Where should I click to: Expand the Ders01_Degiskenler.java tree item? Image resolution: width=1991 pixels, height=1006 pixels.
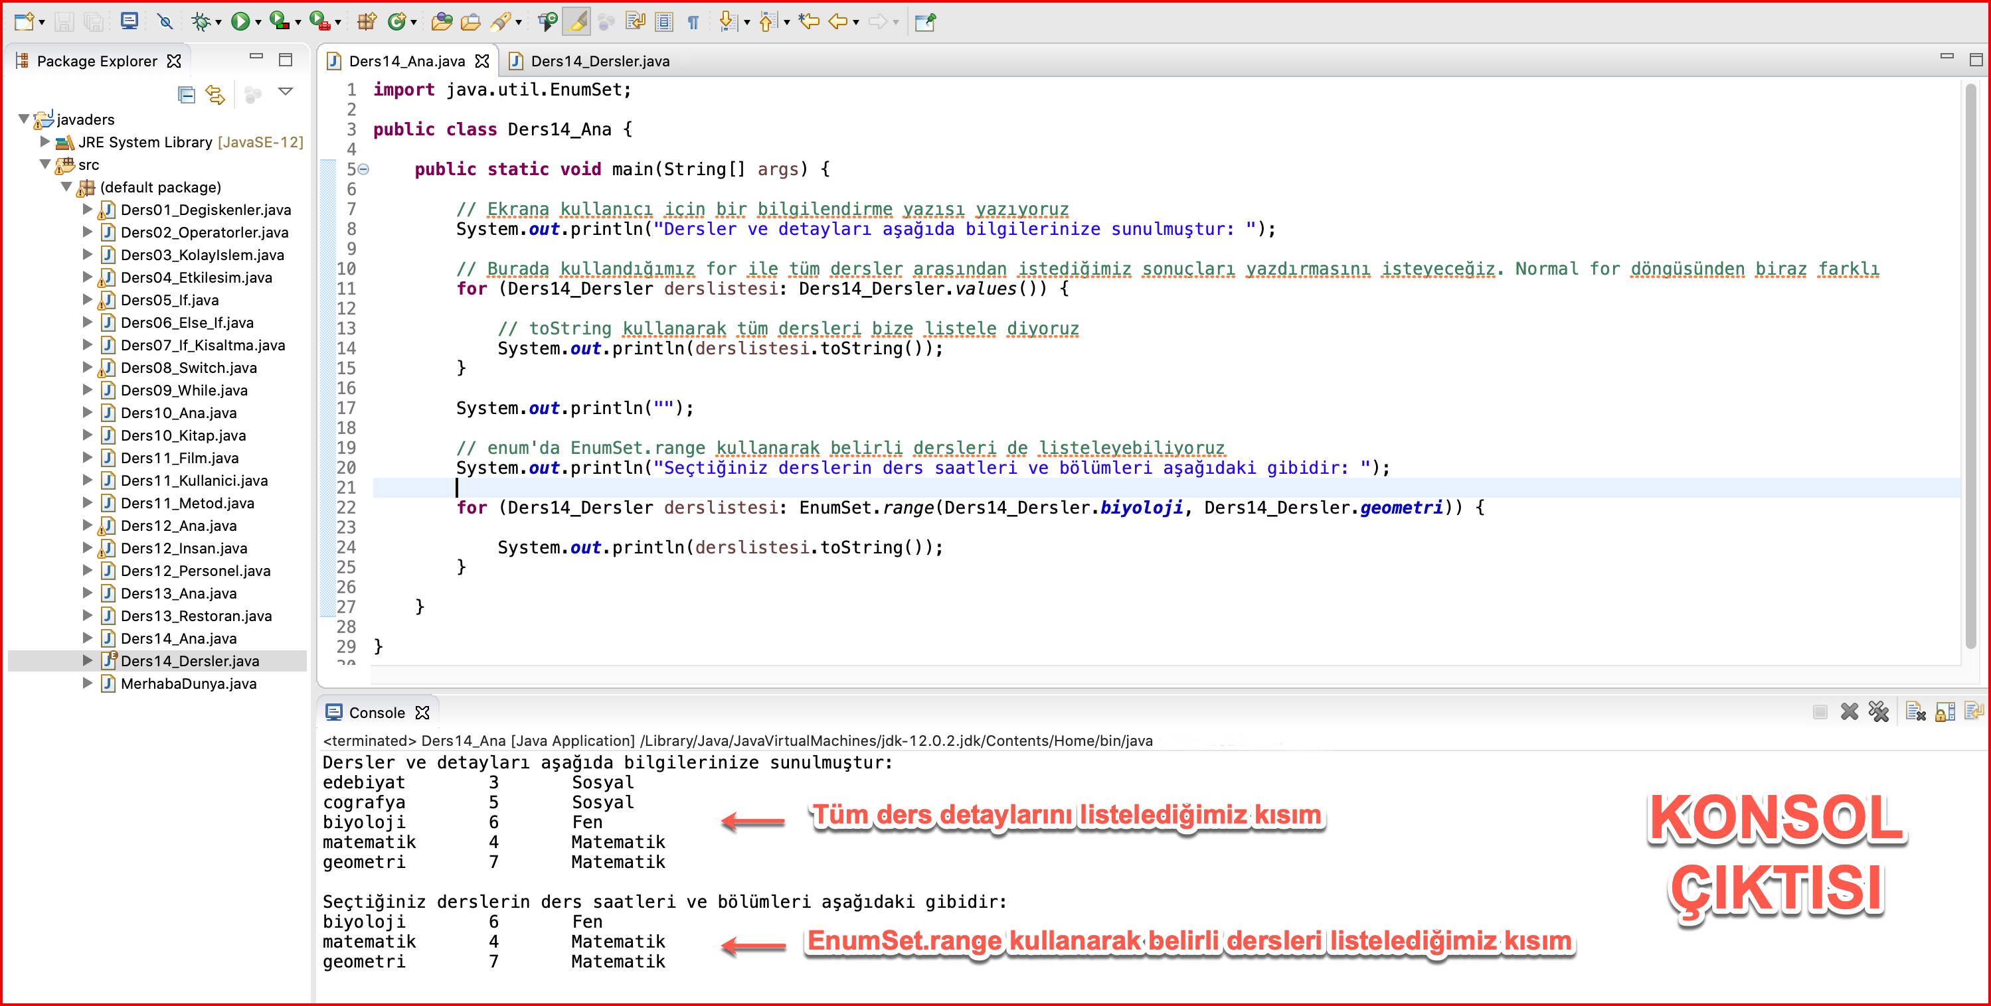pyautogui.click(x=88, y=208)
